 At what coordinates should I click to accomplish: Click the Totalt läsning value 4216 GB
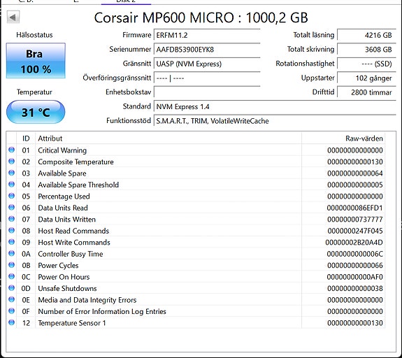[366, 35]
